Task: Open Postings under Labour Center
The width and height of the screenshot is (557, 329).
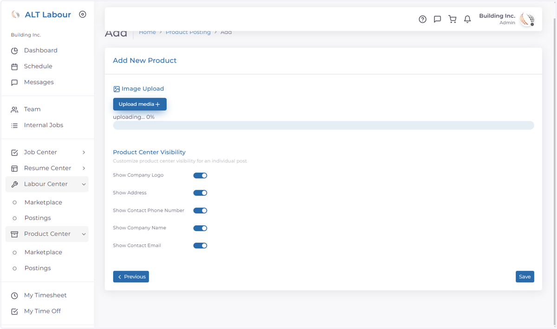Action: click(x=38, y=218)
